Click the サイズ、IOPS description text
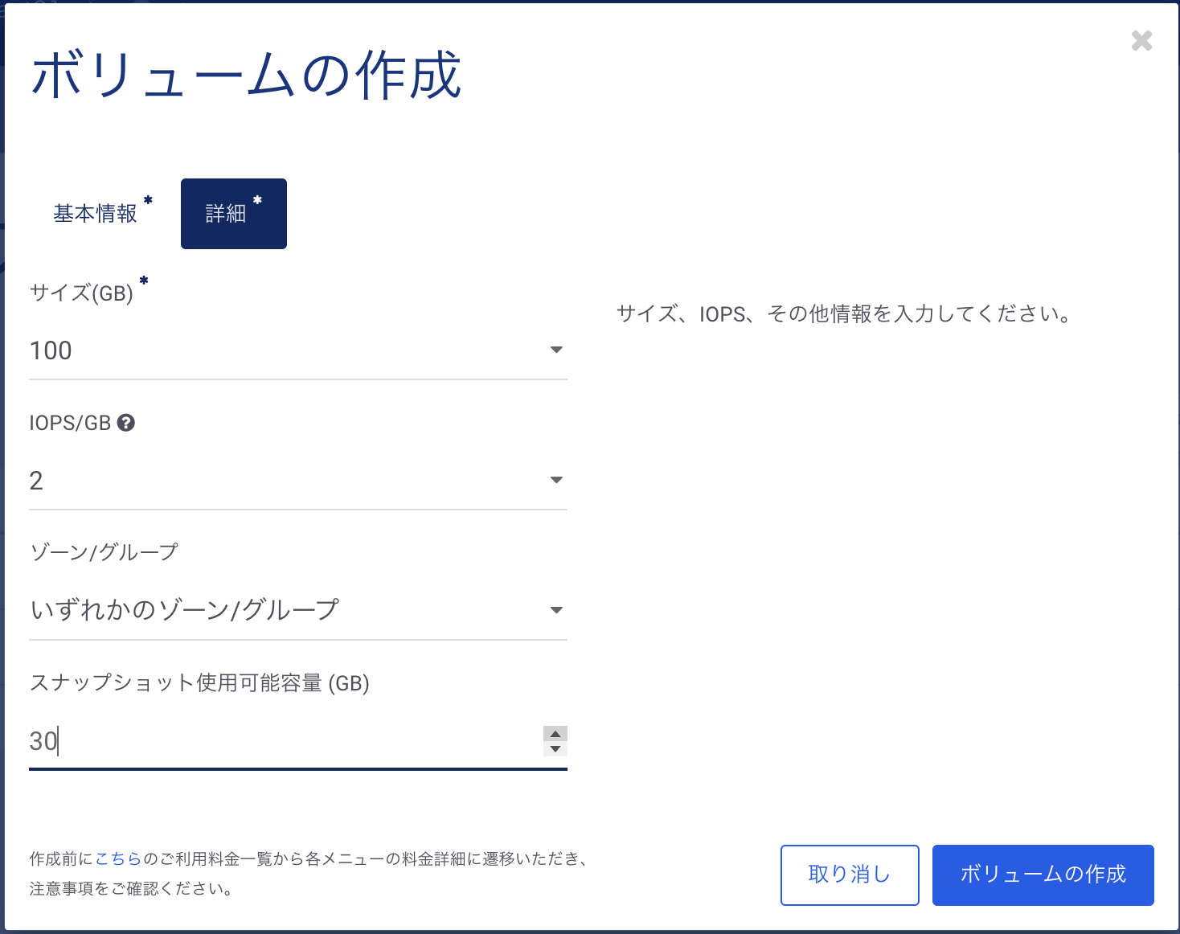The width and height of the screenshot is (1180, 934). pos(844,313)
